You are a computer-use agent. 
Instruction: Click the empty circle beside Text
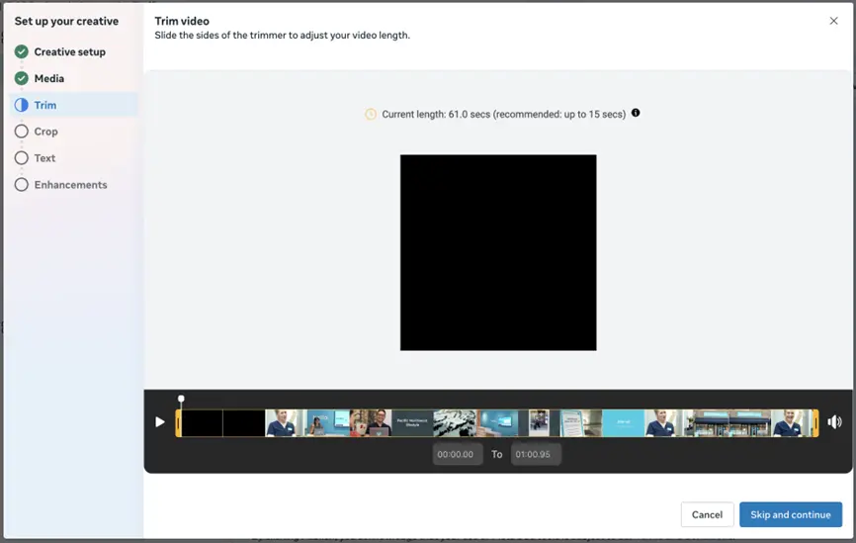click(x=22, y=158)
